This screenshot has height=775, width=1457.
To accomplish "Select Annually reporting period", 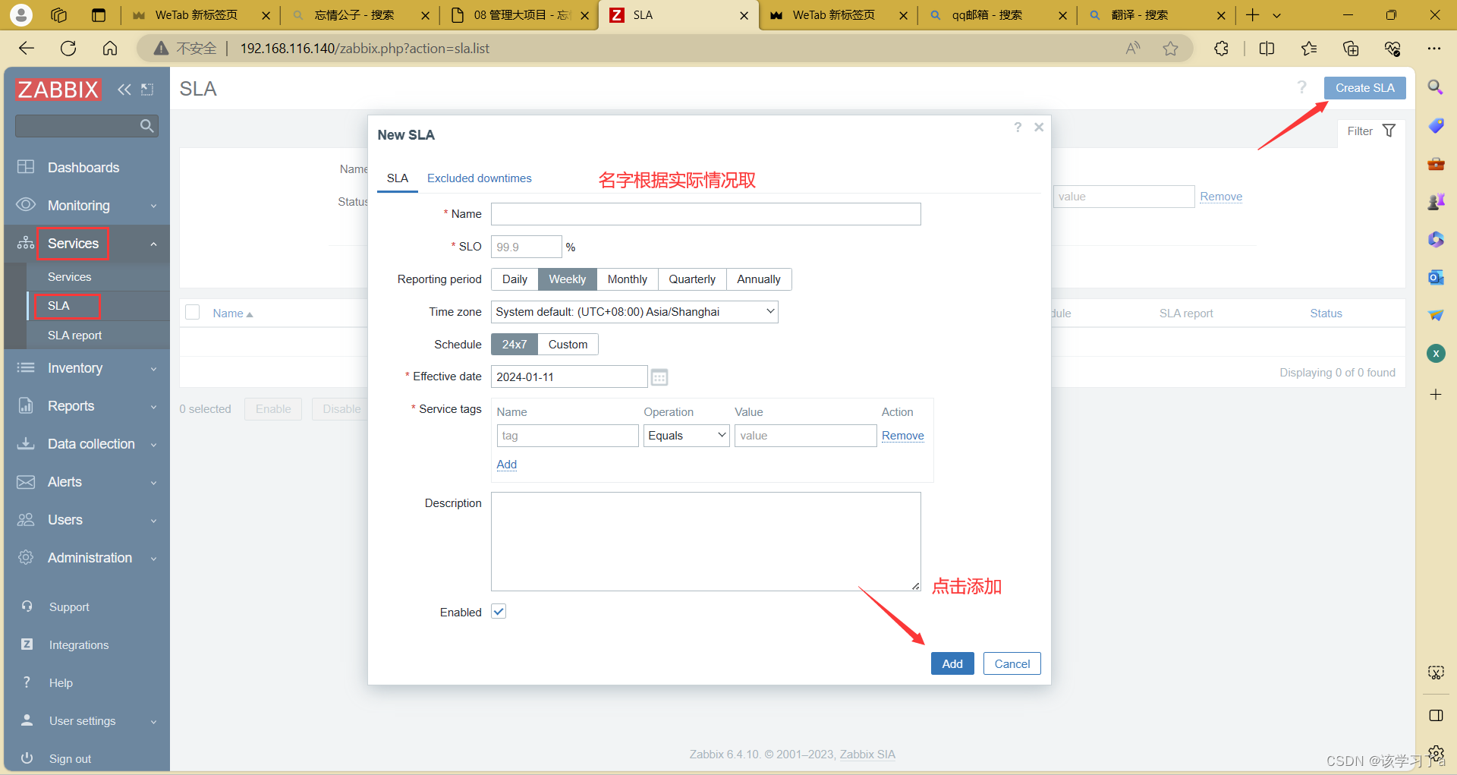I will click(759, 279).
